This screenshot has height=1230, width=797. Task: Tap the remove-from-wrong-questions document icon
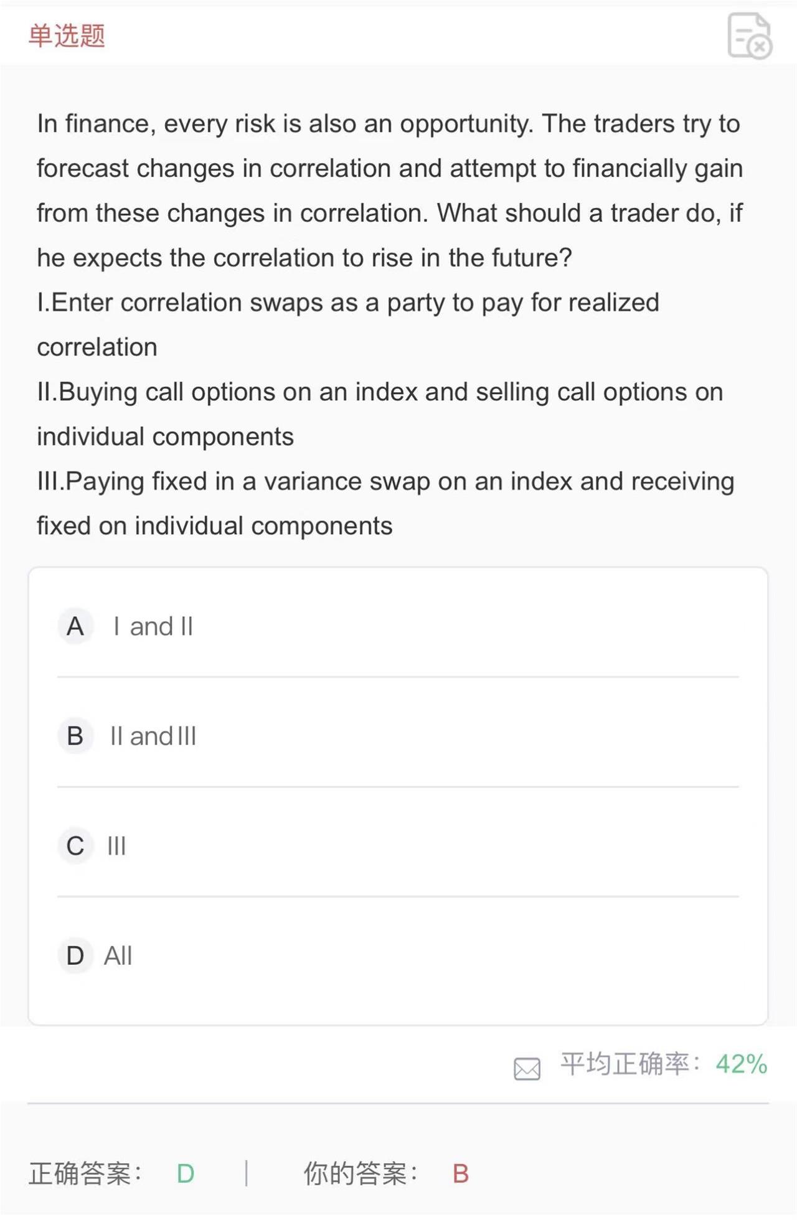(x=750, y=35)
